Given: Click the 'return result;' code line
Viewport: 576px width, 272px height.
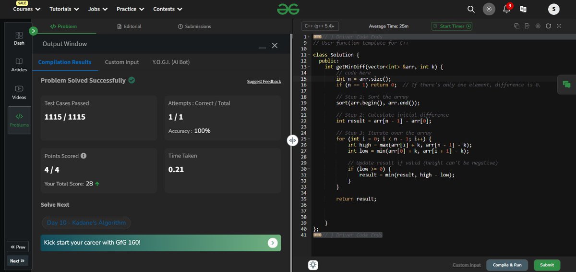Looking at the screenshot, I should (x=356, y=199).
